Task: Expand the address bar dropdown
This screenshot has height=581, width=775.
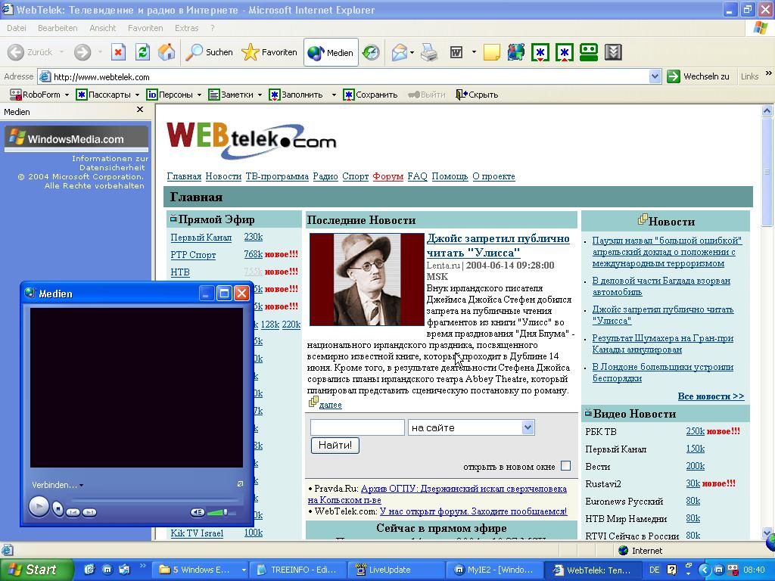Action: coord(655,76)
